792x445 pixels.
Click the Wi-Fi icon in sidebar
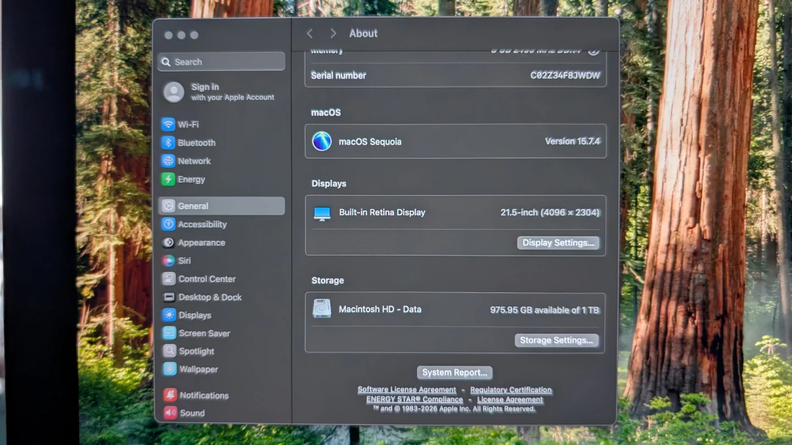click(168, 125)
